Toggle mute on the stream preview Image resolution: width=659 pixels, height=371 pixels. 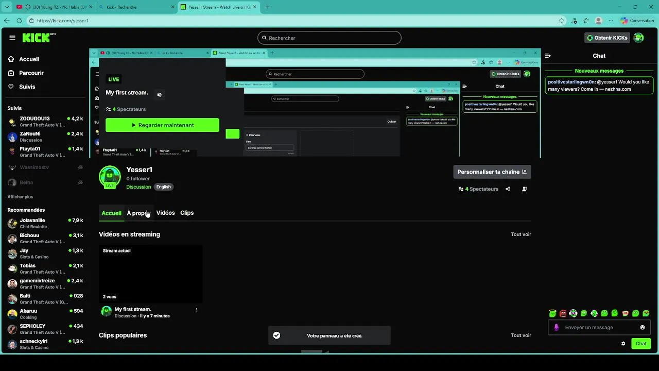click(159, 95)
